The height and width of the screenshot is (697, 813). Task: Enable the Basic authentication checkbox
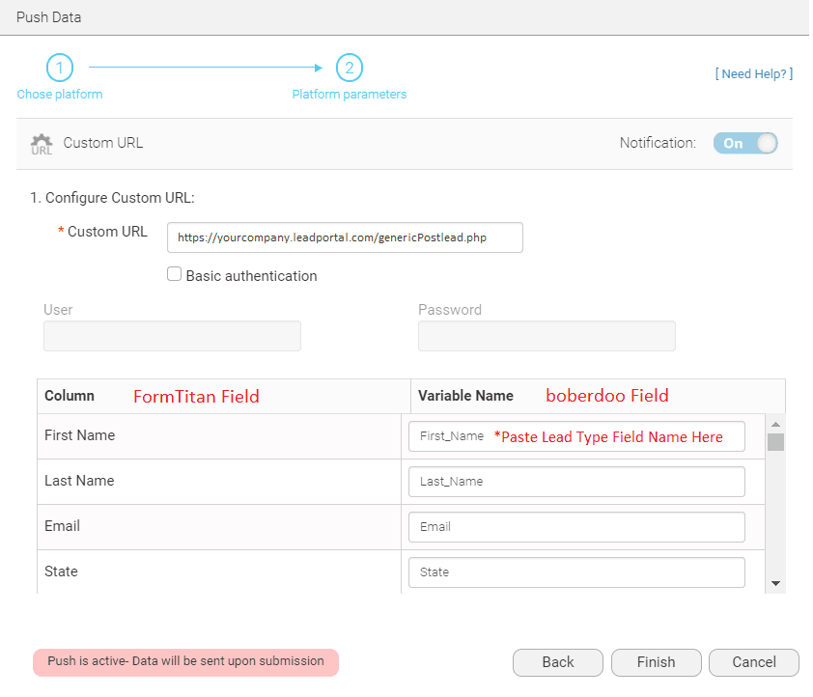coord(174,274)
